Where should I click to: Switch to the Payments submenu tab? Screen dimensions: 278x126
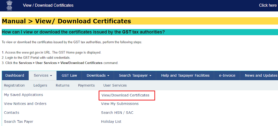tap(86, 85)
